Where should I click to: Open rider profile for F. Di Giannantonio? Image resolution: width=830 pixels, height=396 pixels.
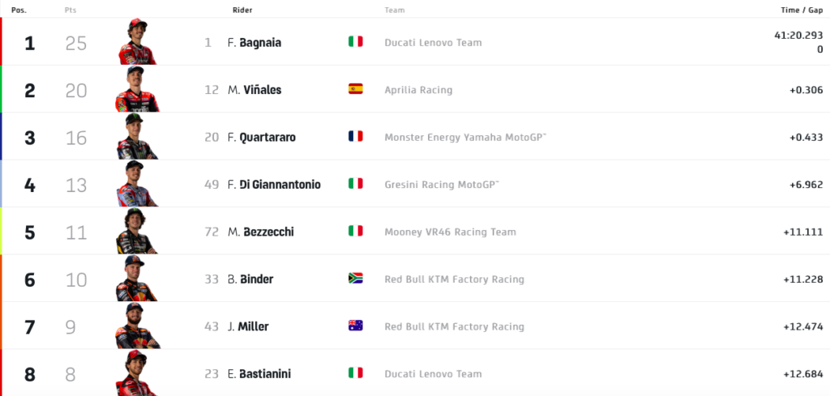coord(274,185)
